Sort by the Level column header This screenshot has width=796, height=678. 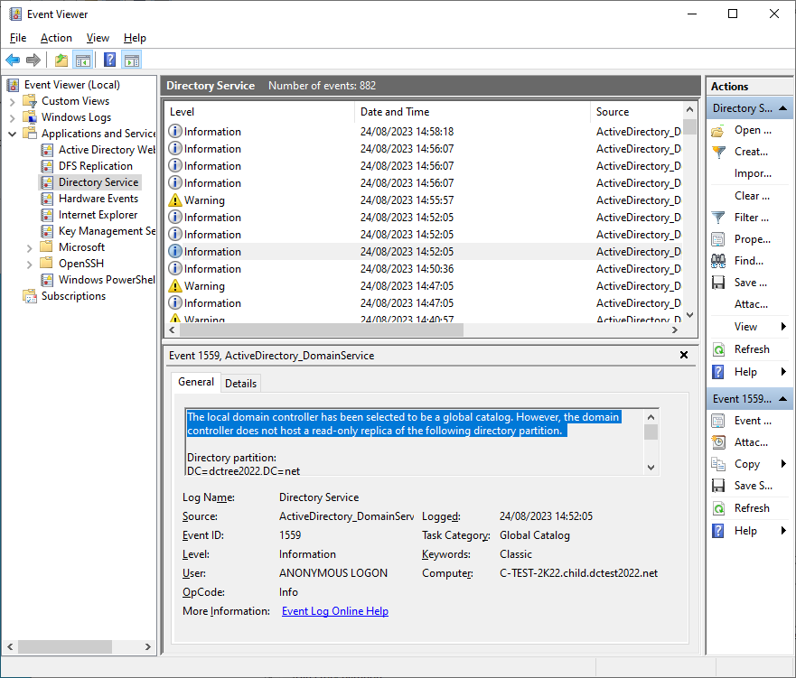point(260,112)
